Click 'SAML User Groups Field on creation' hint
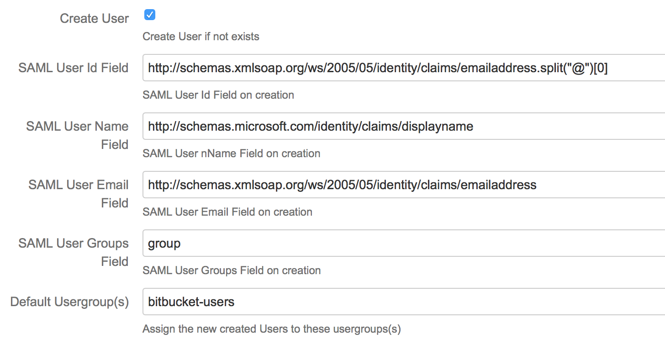Viewport: 665px width, 350px height. click(x=232, y=270)
